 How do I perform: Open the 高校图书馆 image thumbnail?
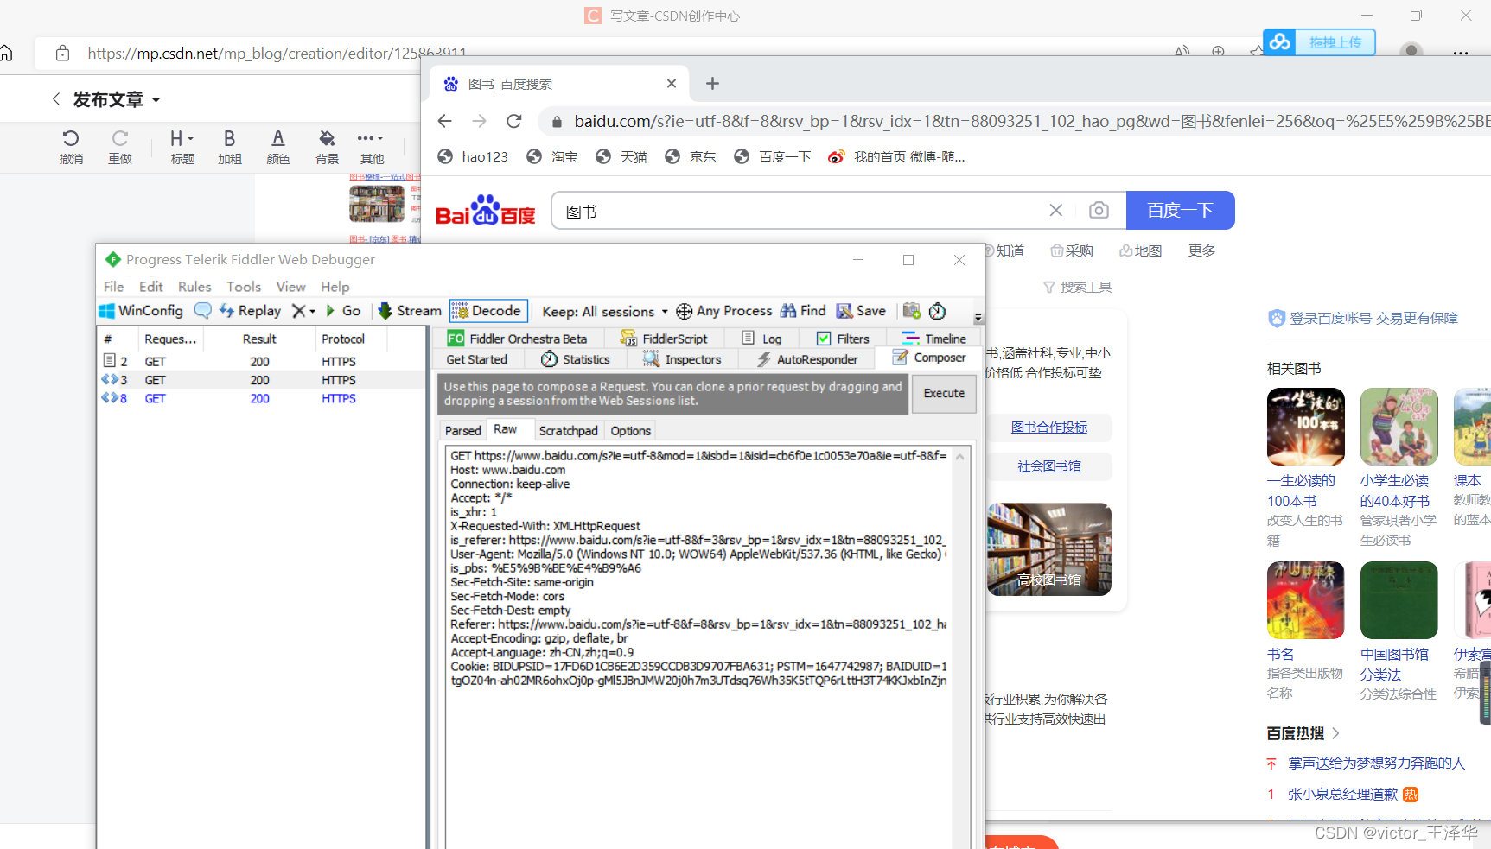click(1049, 549)
